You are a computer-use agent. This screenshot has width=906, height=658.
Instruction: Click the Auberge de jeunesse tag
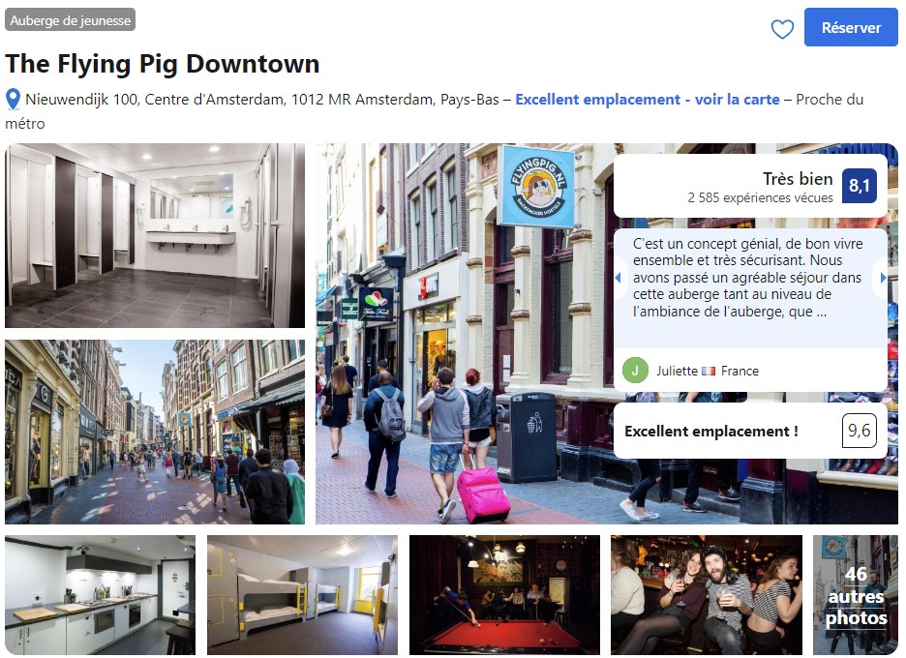coord(70,20)
